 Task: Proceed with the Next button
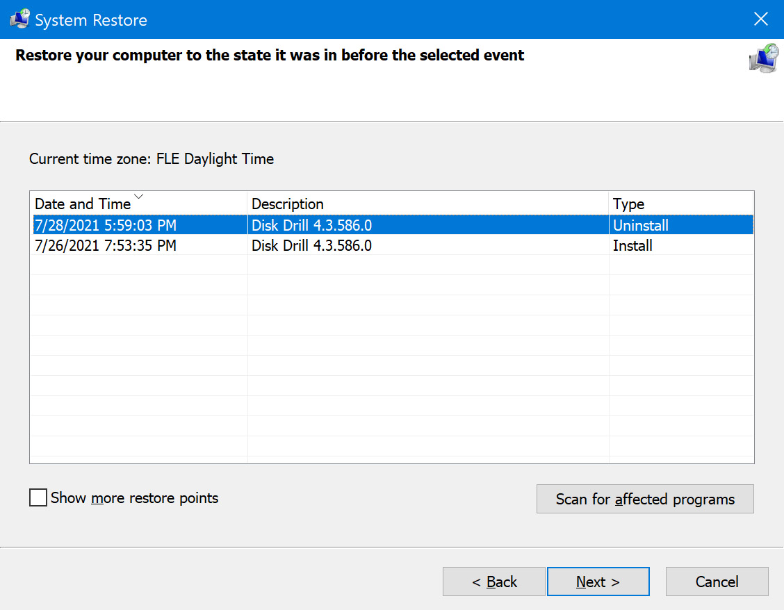click(x=598, y=582)
